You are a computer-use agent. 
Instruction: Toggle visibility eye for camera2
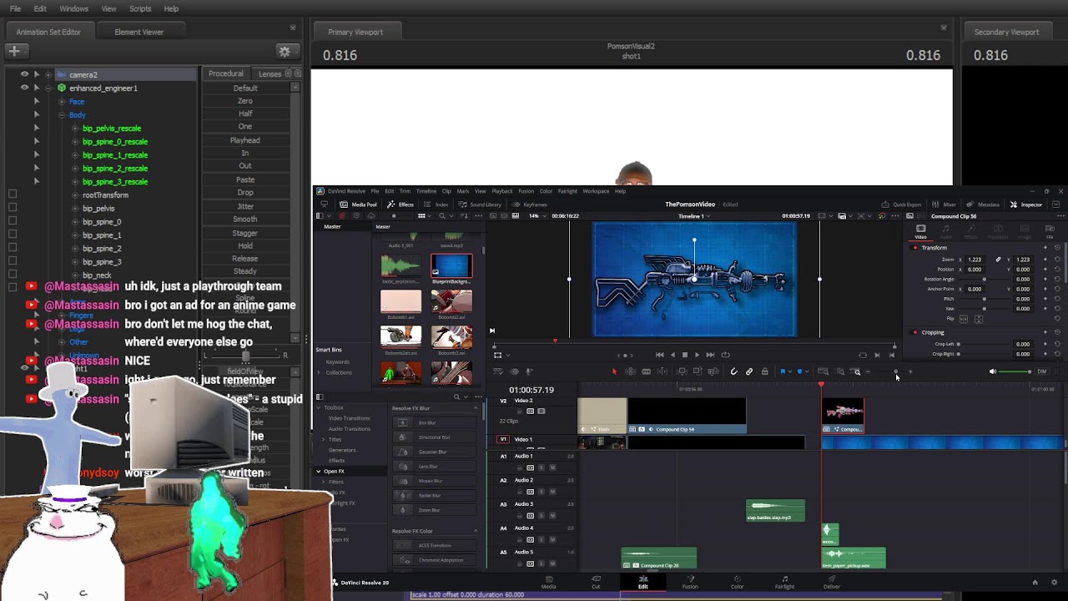click(24, 74)
